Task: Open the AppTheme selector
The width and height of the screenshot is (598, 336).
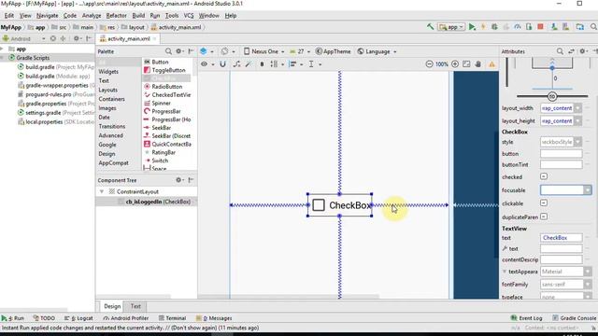Action: tap(333, 51)
